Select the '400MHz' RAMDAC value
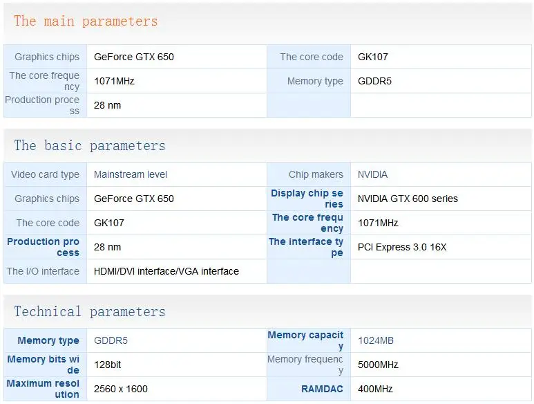This screenshot has height=404, width=534. click(x=375, y=389)
